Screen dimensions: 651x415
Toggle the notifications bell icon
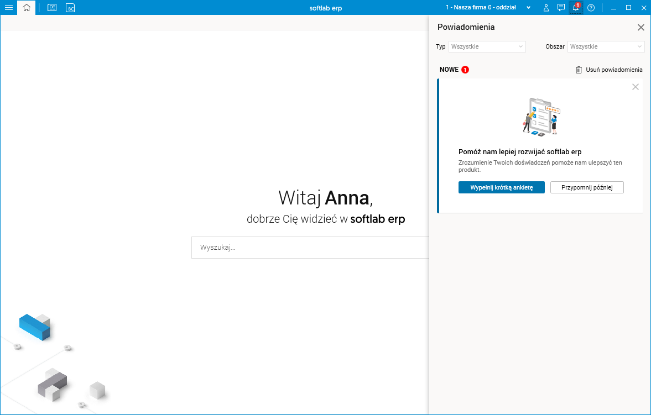[x=576, y=8]
